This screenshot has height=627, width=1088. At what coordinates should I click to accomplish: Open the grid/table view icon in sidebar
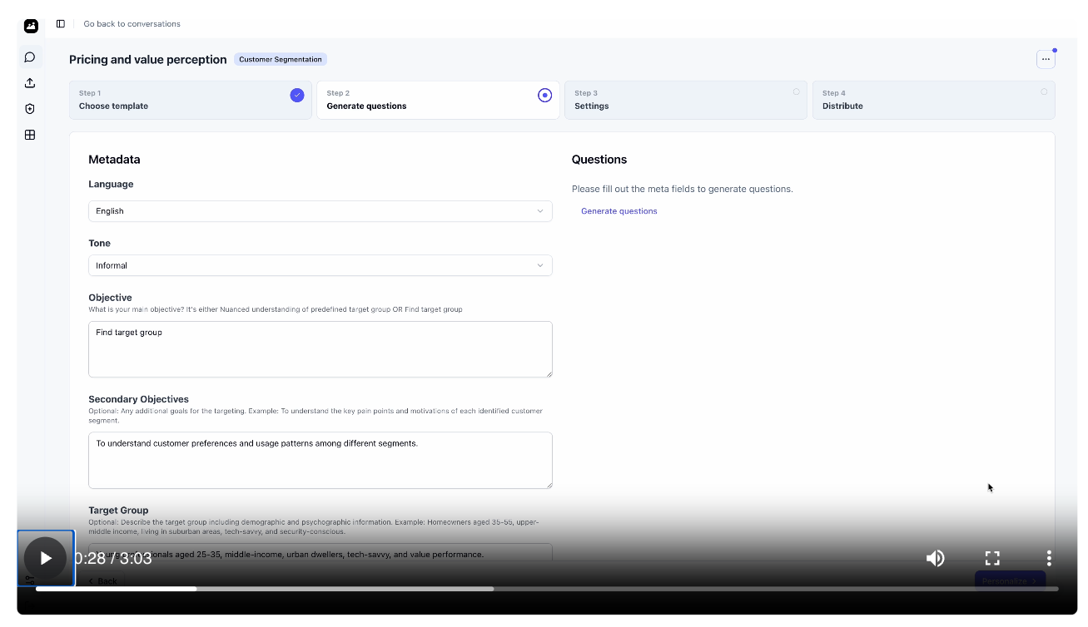[x=29, y=134]
